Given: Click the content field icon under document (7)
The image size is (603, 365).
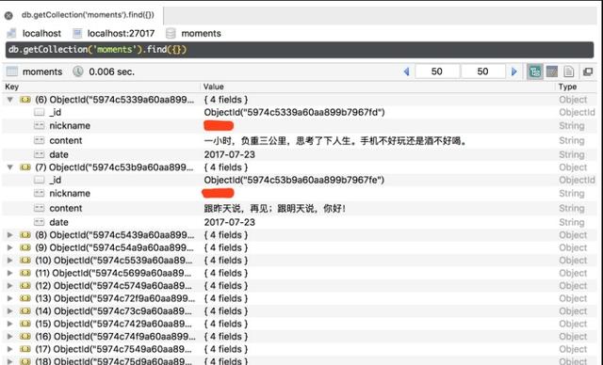Looking at the screenshot, I should [40, 208].
